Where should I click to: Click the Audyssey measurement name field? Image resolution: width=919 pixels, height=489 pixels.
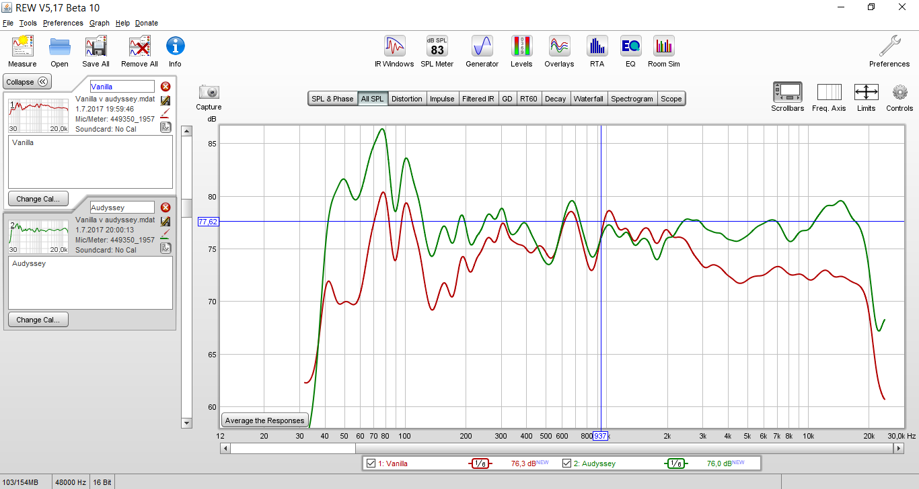pyautogui.click(x=122, y=208)
